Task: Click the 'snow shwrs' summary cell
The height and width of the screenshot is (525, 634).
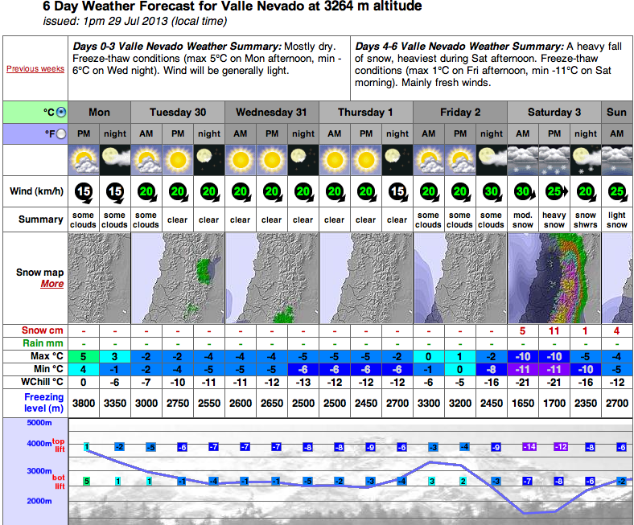Action: coord(586,219)
